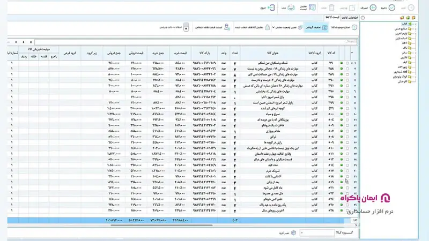The width and height of the screenshot is (429, 241).
Task: Tick the checkbox on the row with code 514
Action: tap(347, 165)
